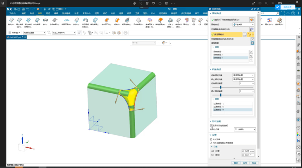Enable the patch fill control checkbox
Viewport: 302px width, 168px height.
pos(211,125)
